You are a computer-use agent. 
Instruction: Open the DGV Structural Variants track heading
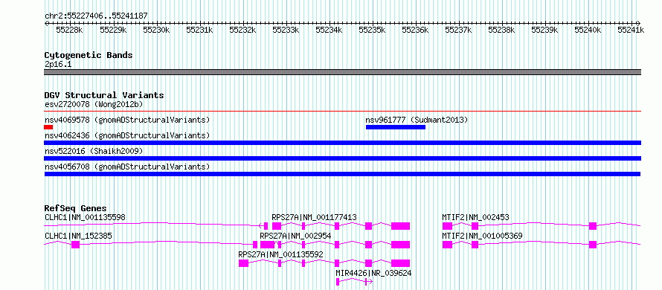pyautogui.click(x=104, y=95)
